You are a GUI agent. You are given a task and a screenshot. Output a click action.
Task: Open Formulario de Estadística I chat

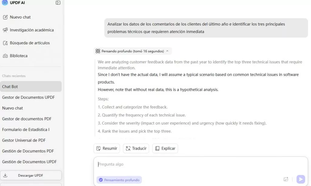[x=26, y=129]
